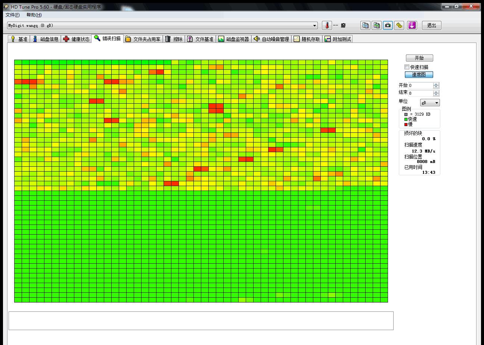Switch to the 基准 tab
The width and height of the screenshot is (484, 345).
(x=19, y=39)
